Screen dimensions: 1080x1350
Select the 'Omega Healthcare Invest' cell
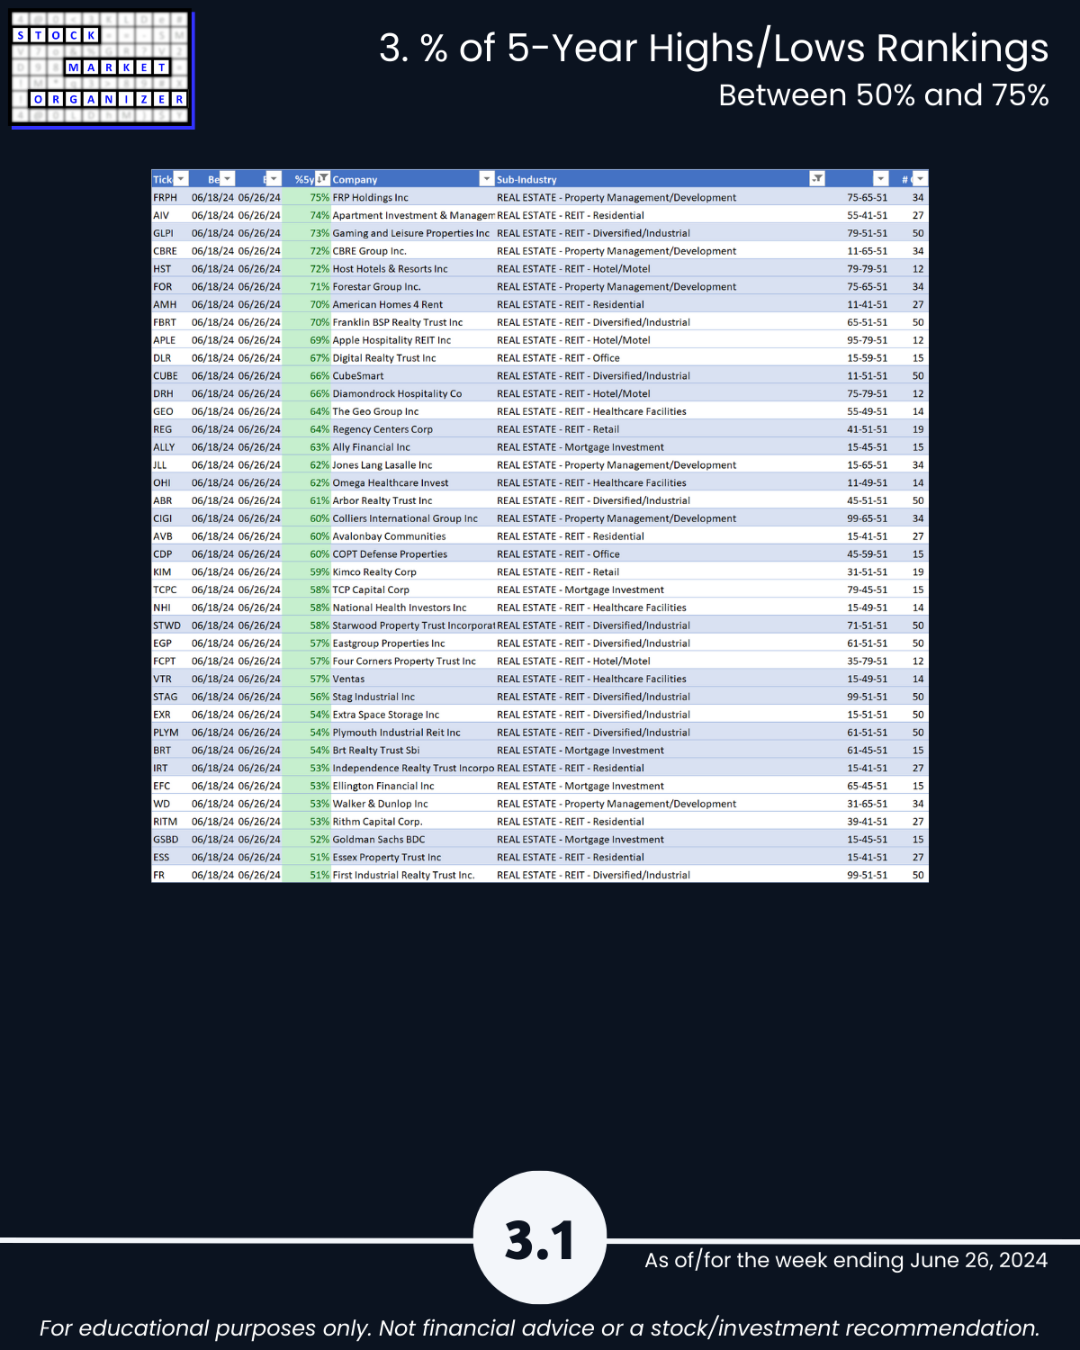pyautogui.click(x=413, y=482)
